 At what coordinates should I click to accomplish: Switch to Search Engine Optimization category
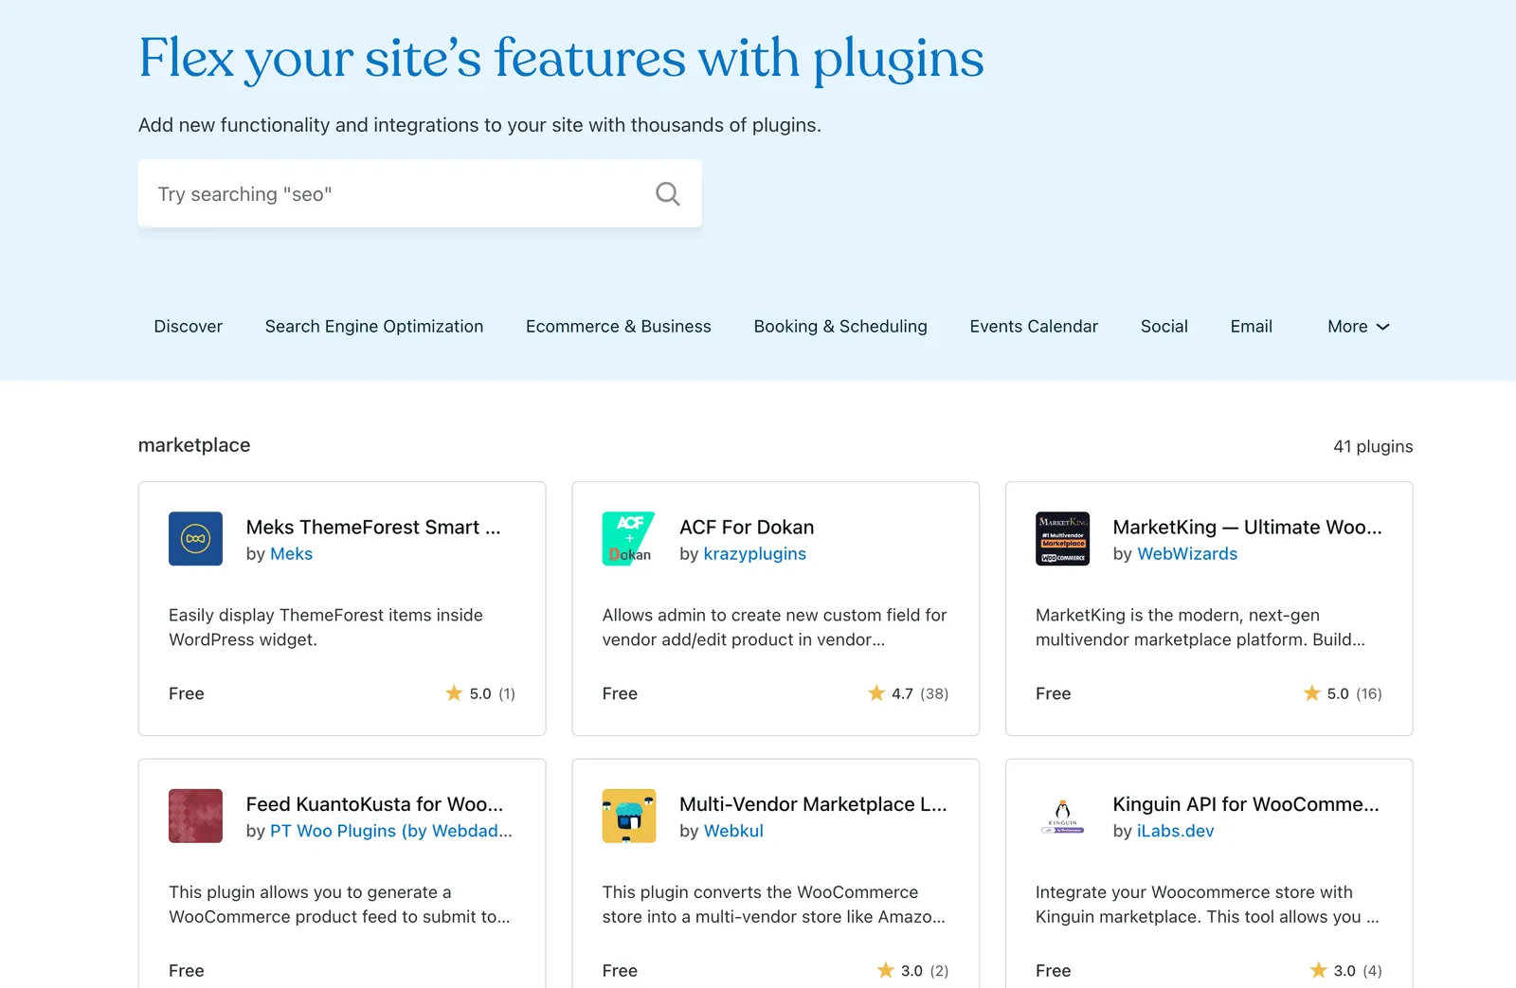[x=374, y=327]
